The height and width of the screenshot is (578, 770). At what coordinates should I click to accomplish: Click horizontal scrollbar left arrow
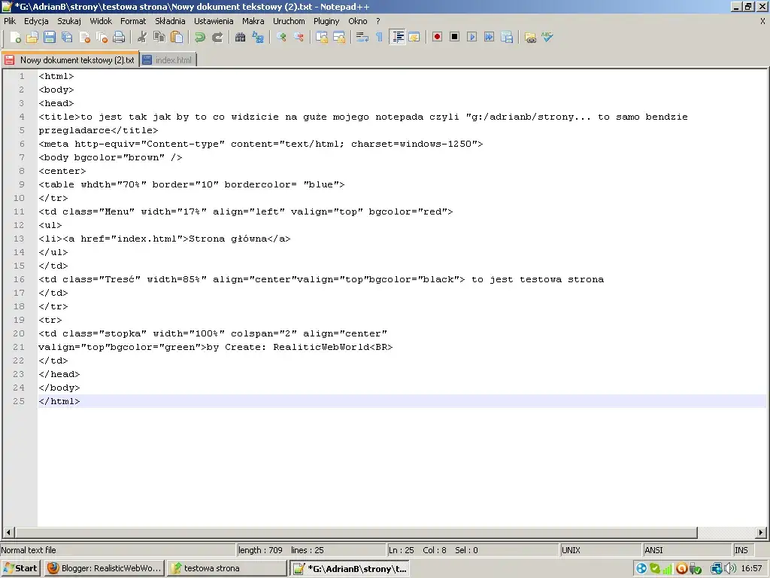pyautogui.click(x=8, y=532)
